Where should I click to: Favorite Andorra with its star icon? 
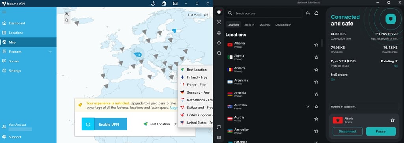[316, 70]
